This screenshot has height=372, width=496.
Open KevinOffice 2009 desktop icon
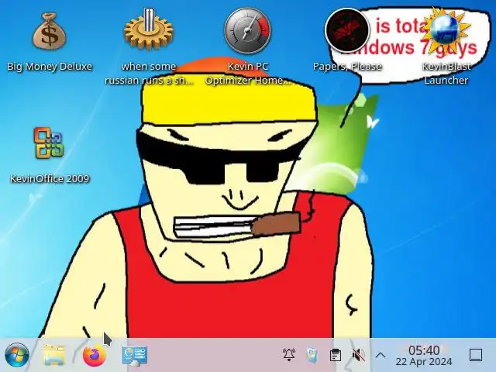[49, 143]
